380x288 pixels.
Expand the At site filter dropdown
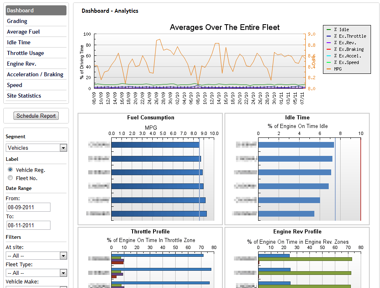point(36,255)
